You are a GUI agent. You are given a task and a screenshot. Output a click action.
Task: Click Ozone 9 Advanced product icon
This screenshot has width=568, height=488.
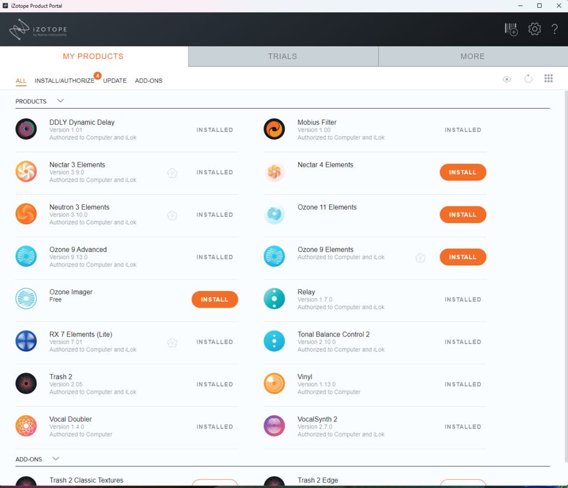click(x=26, y=256)
